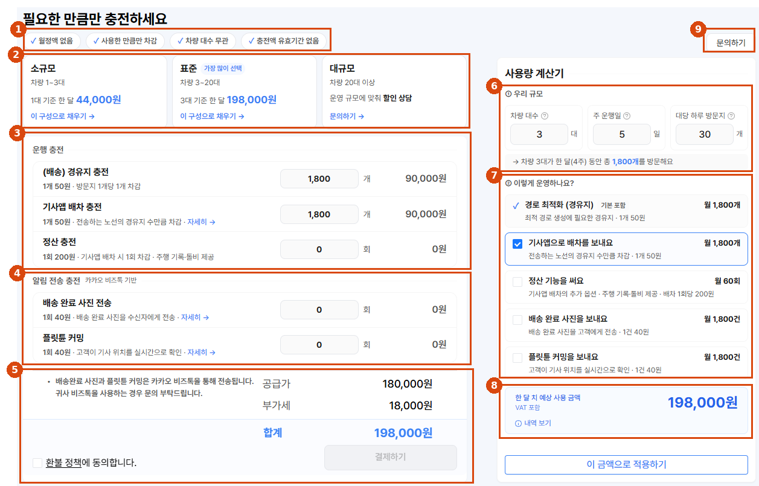Click the 우리 규모 heading

[x=528, y=94]
